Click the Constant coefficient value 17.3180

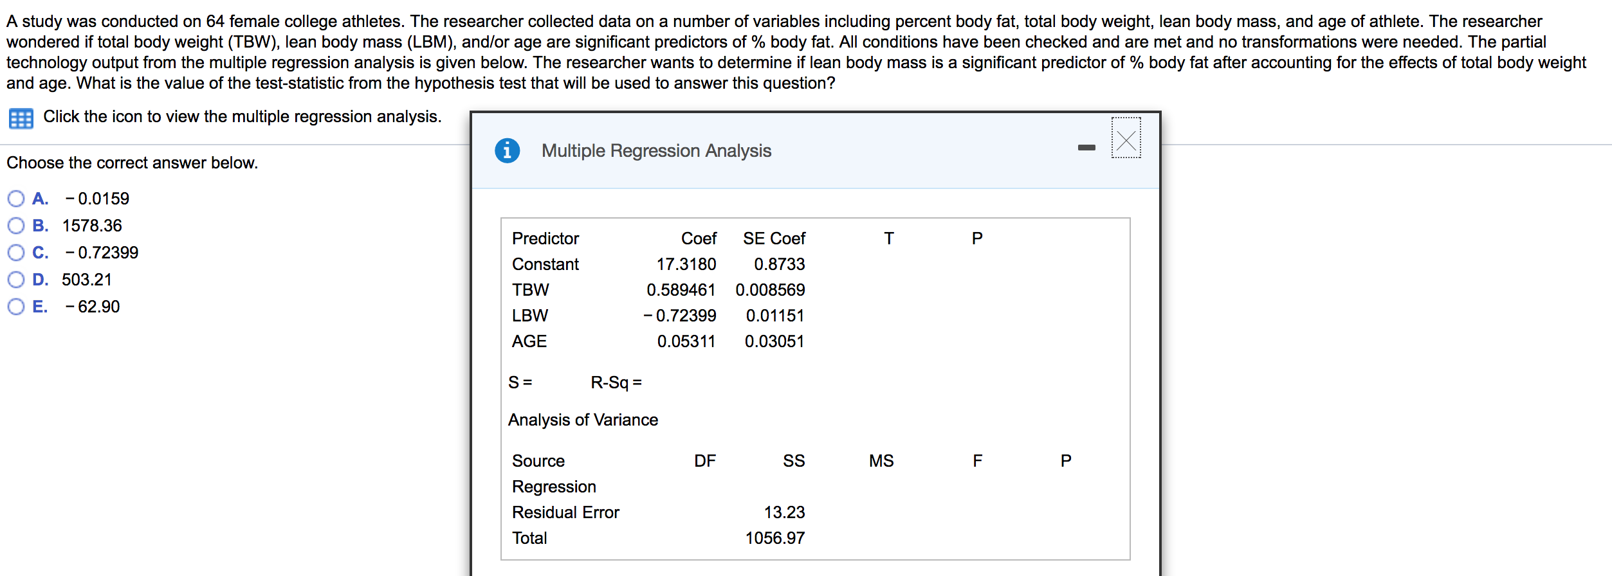[x=686, y=264]
